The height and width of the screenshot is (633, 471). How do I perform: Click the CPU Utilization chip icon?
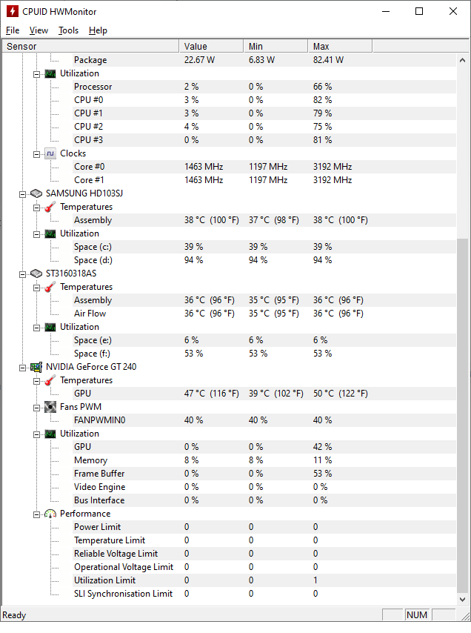coord(50,73)
